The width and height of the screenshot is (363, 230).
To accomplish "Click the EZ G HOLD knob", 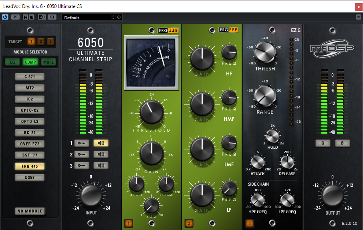I will click(x=272, y=136).
